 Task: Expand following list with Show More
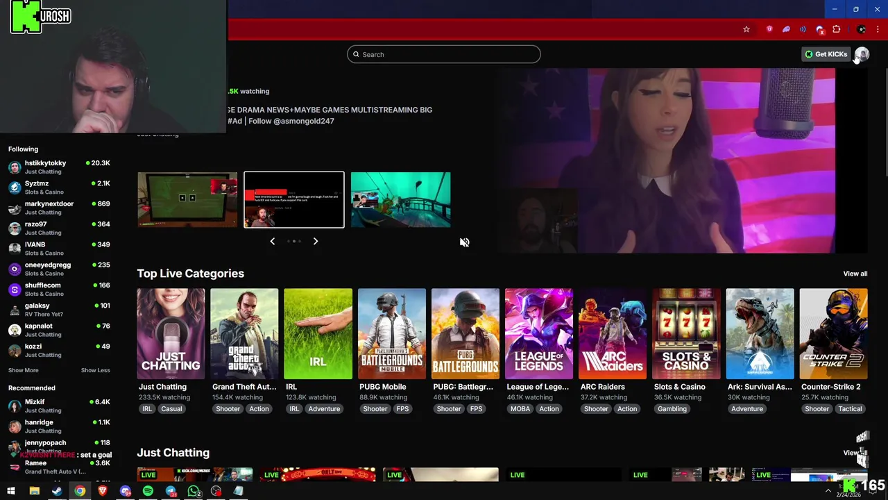coord(23,370)
